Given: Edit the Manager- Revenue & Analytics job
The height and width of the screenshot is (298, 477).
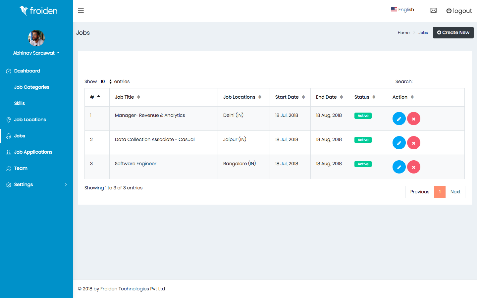Looking at the screenshot, I should click(399, 119).
